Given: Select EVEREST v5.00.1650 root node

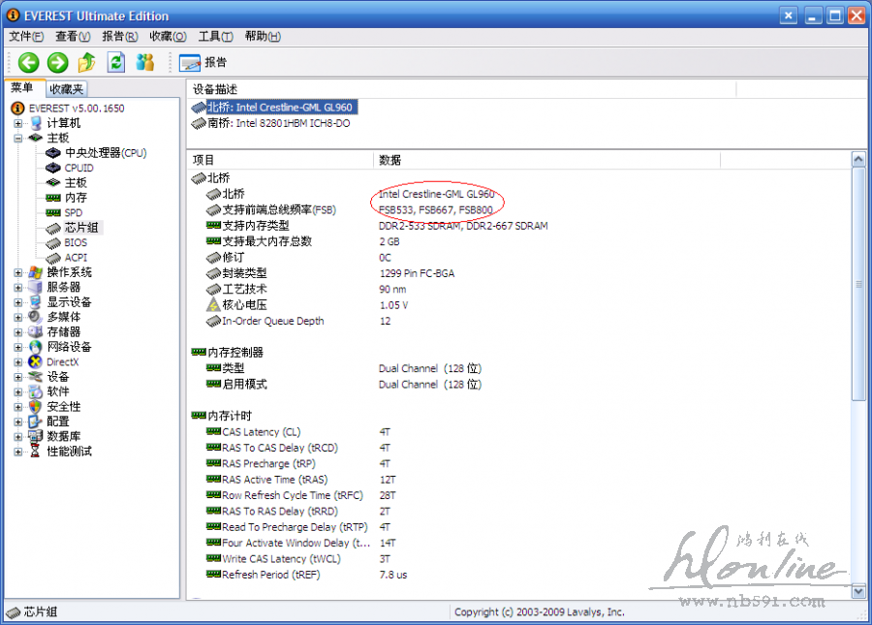Looking at the screenshot, I should pos(77,109).
